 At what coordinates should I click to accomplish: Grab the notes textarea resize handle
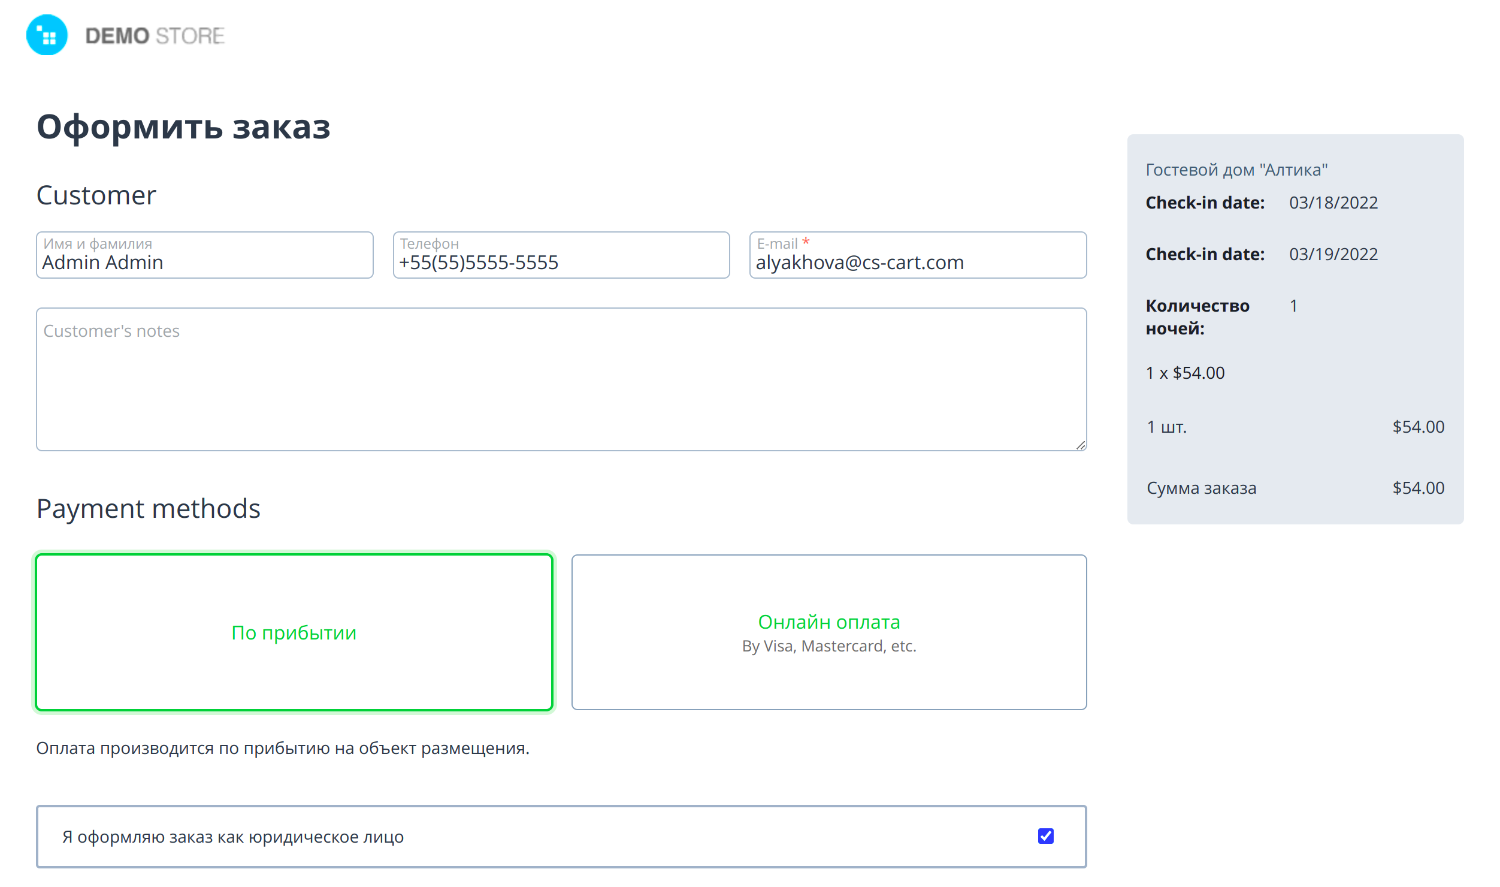point(1080,445)
